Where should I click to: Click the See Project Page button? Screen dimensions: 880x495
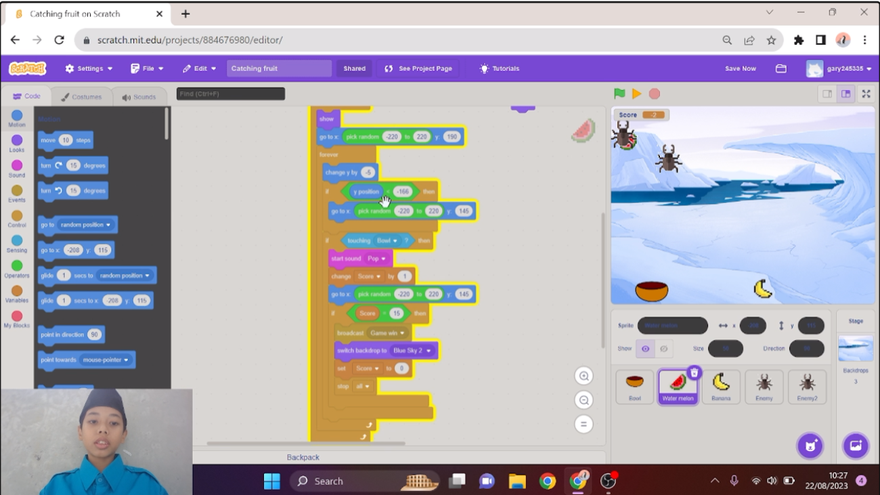[418, 68]
